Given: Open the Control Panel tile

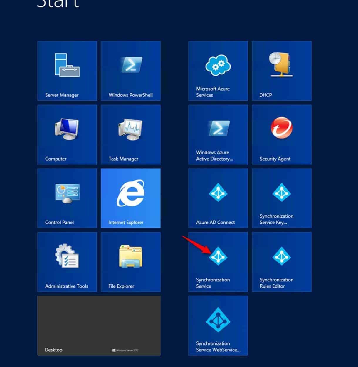Looking at the screenshot, I should (67, 198).
